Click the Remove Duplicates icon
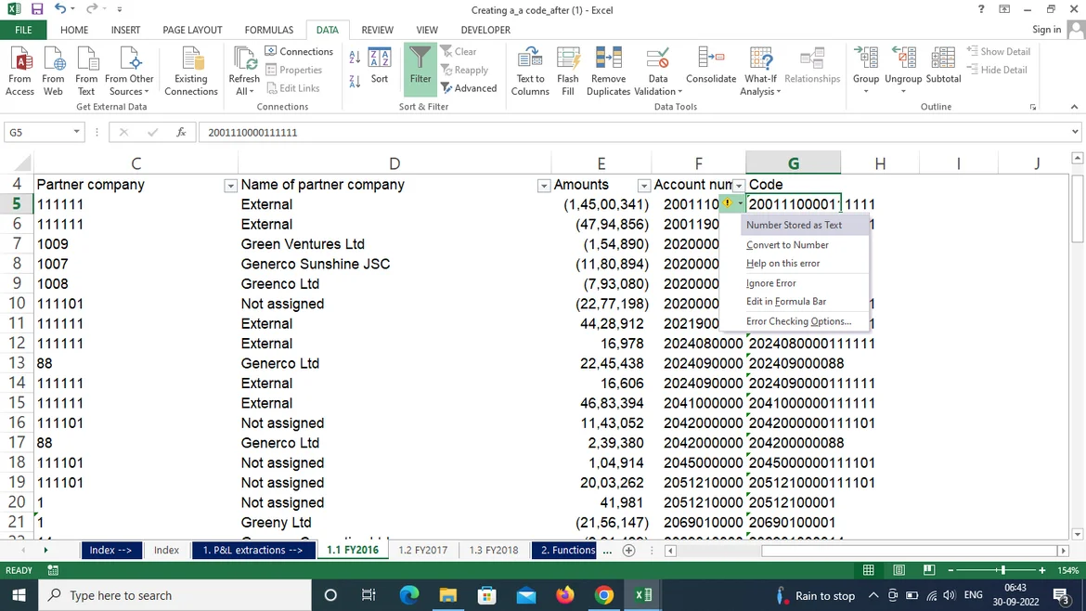 [608, 71]
